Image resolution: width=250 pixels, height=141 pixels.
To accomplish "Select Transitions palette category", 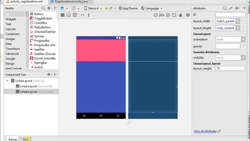I will pyautogui.click(x=12, y=49).
